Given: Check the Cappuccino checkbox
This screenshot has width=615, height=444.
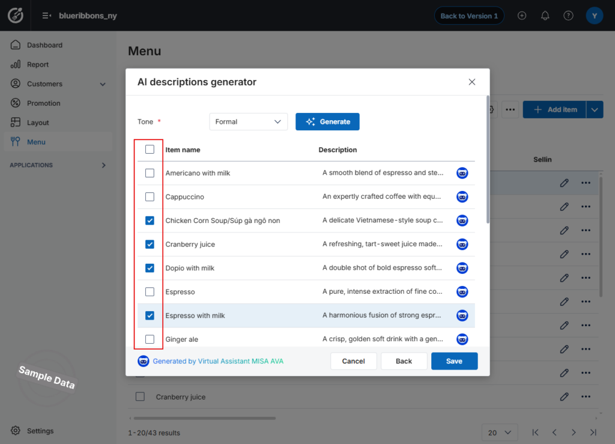Looking at the screenshot, I should point(150,197).
